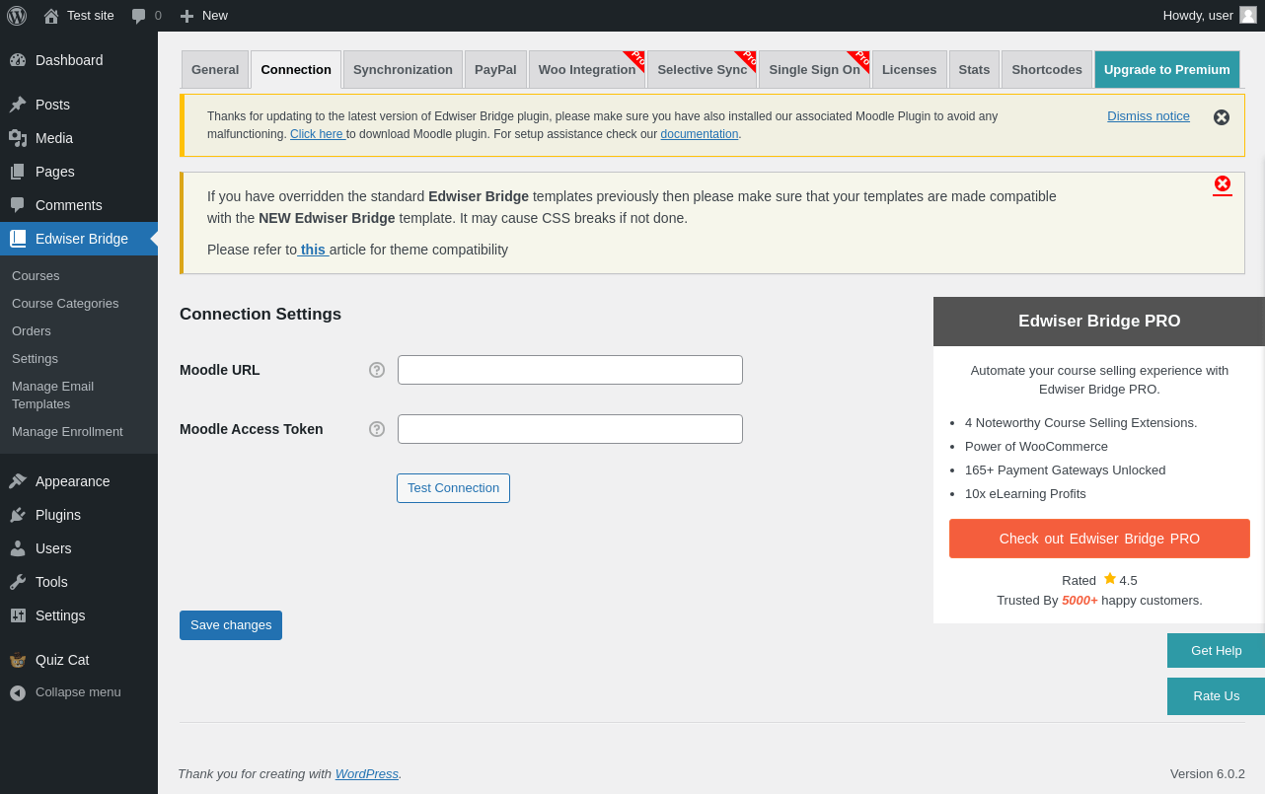
Task: Click the Collapse menu arrow icon
Action: coord(18,692)
